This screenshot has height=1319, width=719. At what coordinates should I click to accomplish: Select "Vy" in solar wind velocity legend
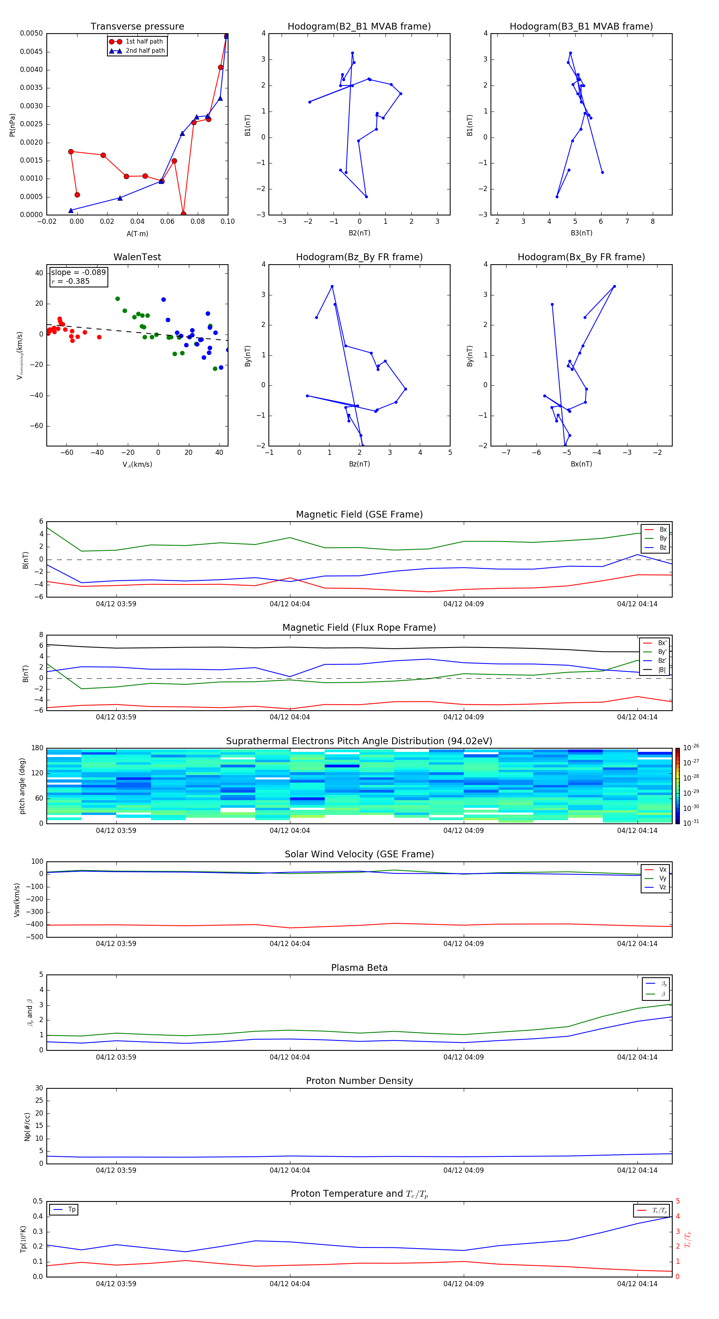coord(656,878)
